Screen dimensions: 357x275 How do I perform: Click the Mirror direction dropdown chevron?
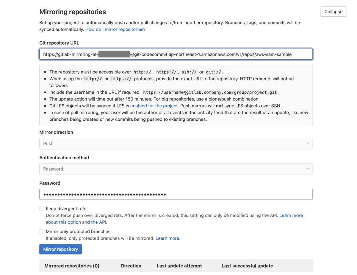[x=308, y=143]
